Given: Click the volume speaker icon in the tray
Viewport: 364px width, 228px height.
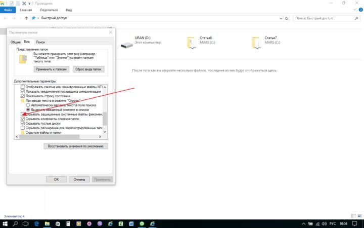Looking at the screenshot, I should click(324, 224).
